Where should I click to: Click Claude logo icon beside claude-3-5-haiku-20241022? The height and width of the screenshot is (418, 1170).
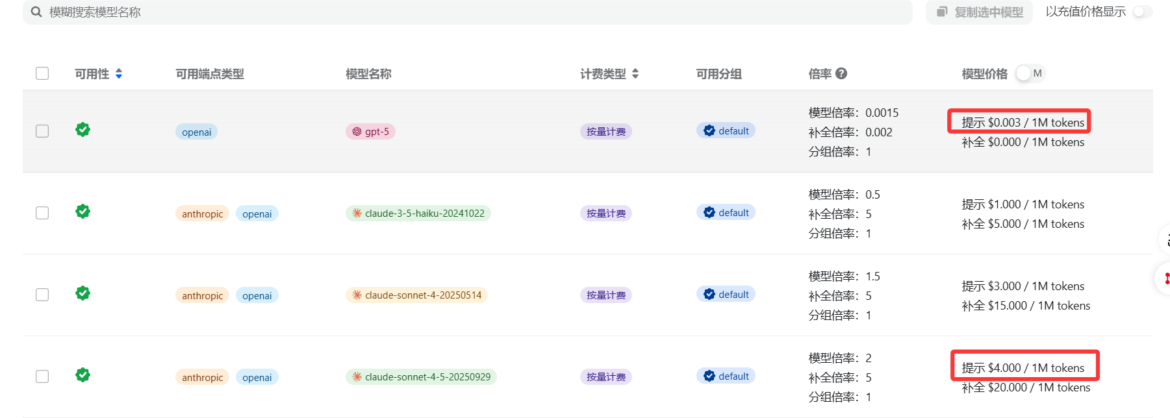(x=357, y=213)
